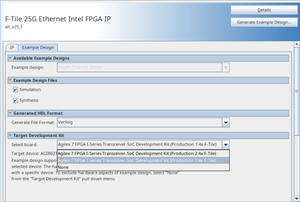The image size is (300, 202).
Task: Close the Select board dropdown arrow
Action: coord(226,145)
